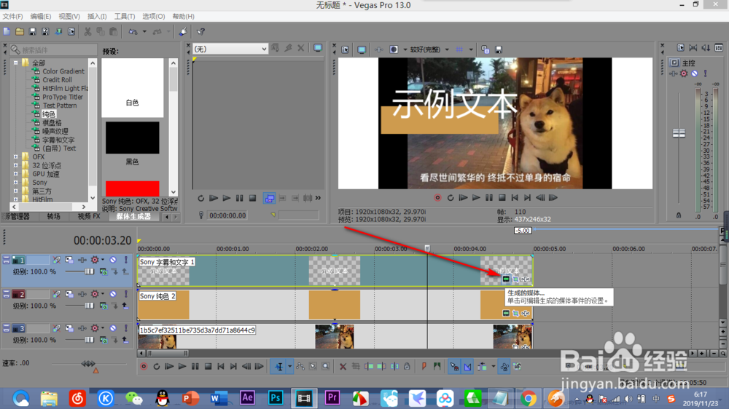Toggle auto ripple in the timeline toolbar

(x=482, y=367)
